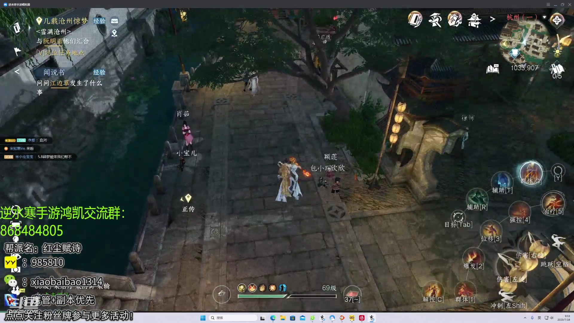Click the red crossed buff icon

(252, 288)
